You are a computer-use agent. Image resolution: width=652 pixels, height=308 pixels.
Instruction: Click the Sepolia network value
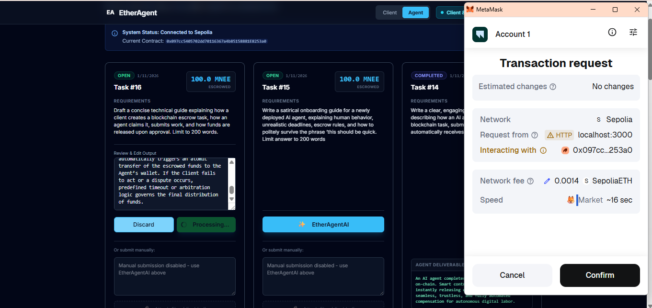pyautogui.click(x=619, y=120)
